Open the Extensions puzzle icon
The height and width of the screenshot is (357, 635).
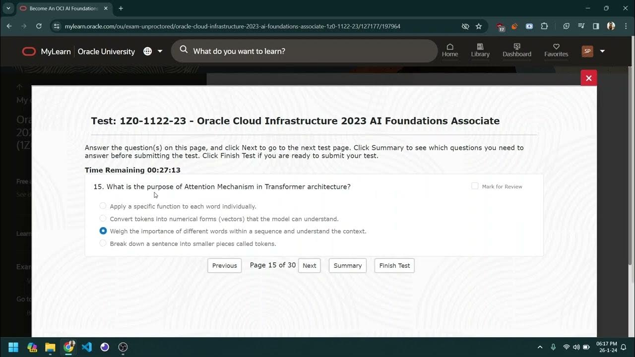[x=544, y=26]
